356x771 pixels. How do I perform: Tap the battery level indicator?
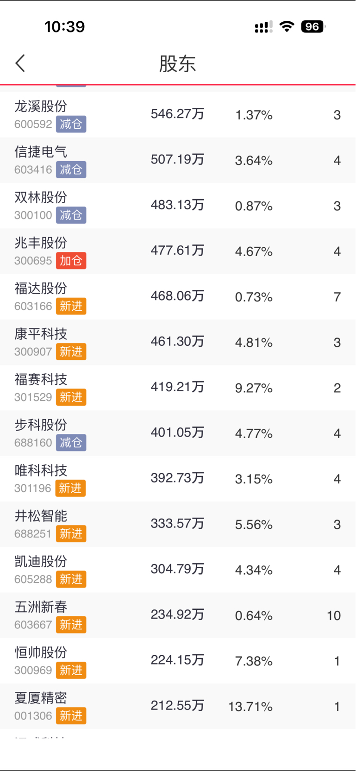point(312,26)
